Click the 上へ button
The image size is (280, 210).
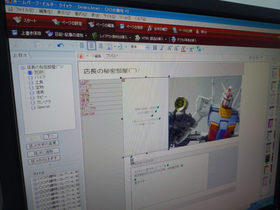[x=34, y=138]
